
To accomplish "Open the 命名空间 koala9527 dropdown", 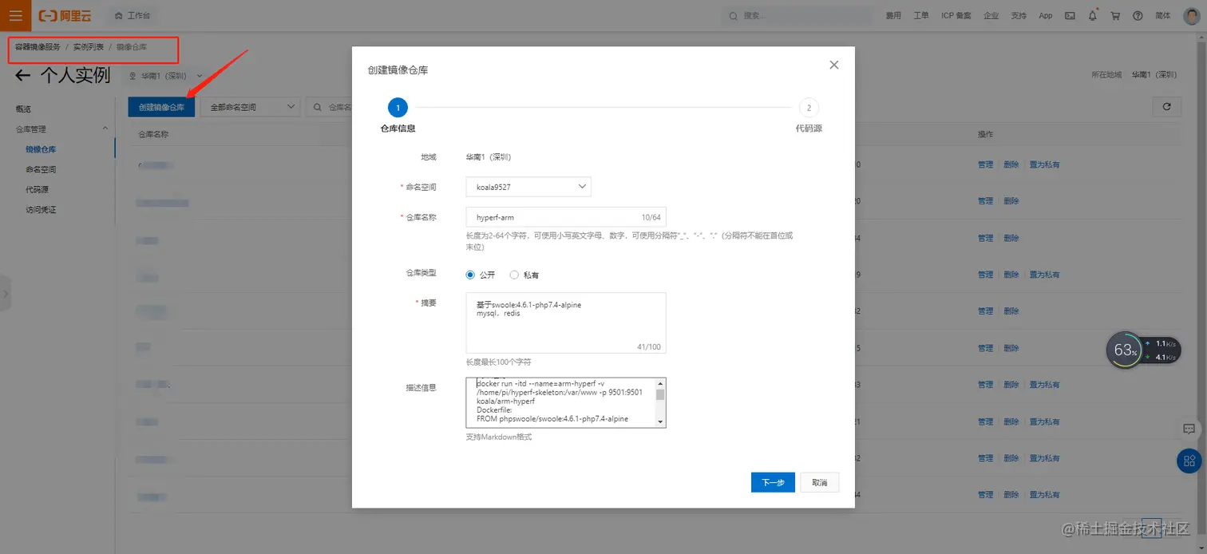I will pos(528,187).
